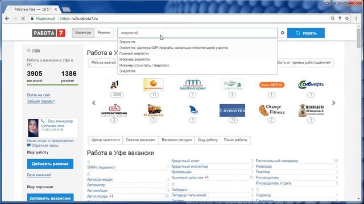
Task: Select the Главный энергетик suggestion
Action: tap(134, 53)
